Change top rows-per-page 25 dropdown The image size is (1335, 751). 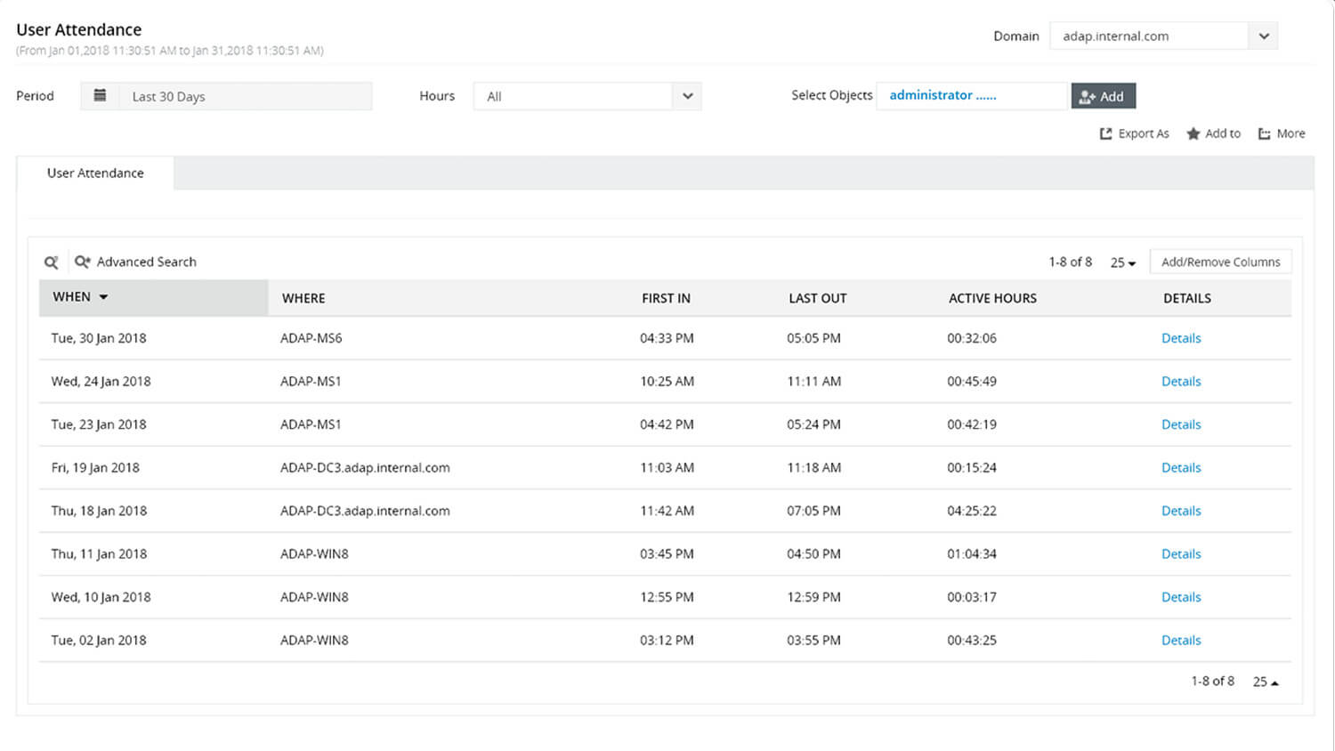[1122, 262]
